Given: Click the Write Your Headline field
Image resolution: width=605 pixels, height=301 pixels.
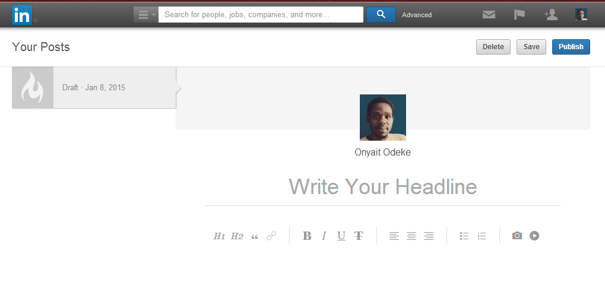Looking at the screenshot, I should [383, 187].
